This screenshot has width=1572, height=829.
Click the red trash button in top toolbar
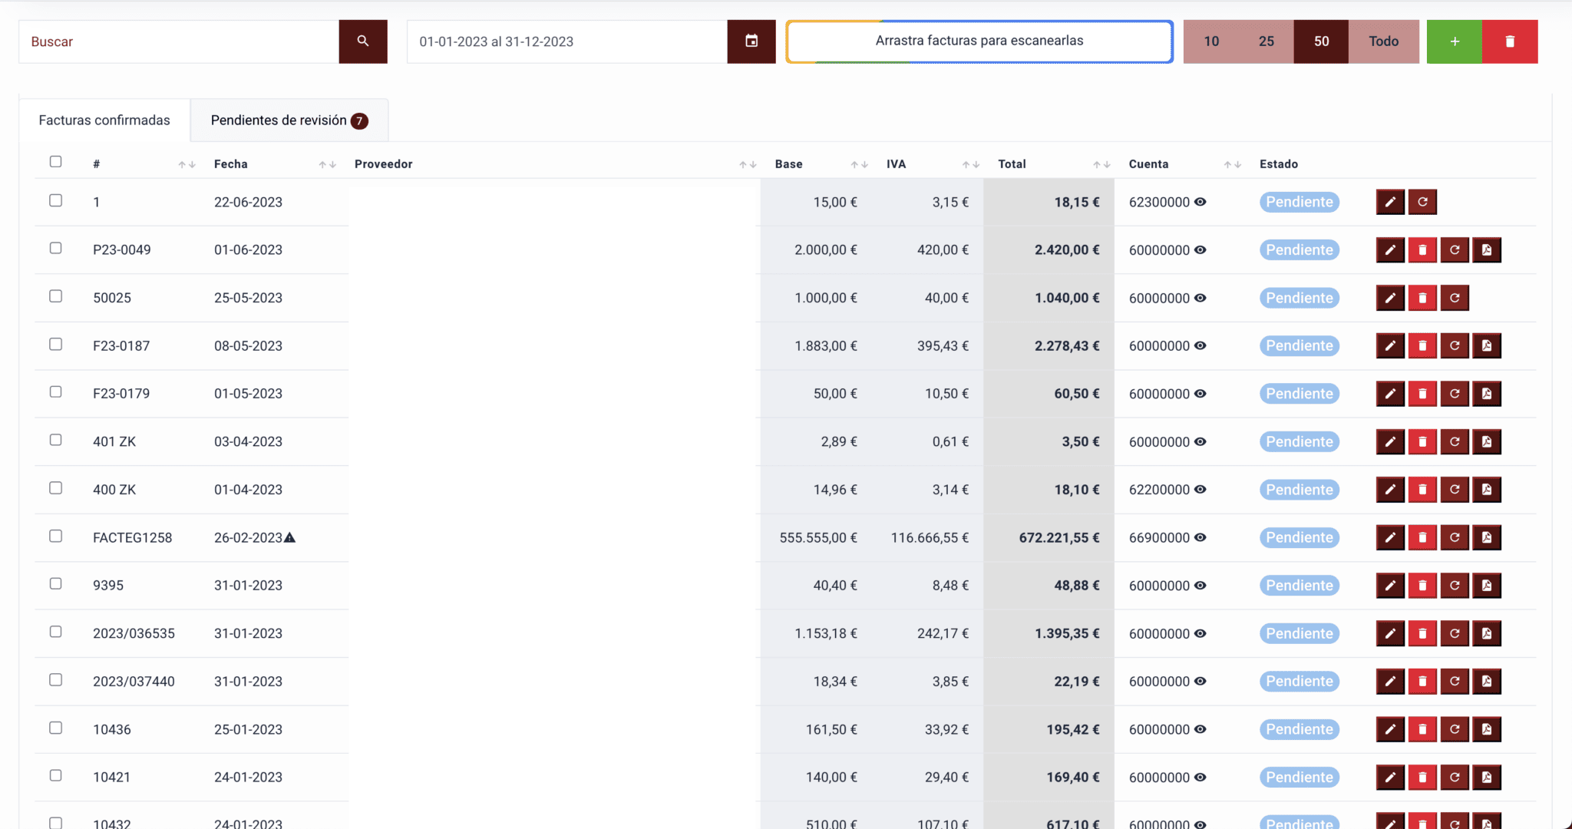[1509, 41]
